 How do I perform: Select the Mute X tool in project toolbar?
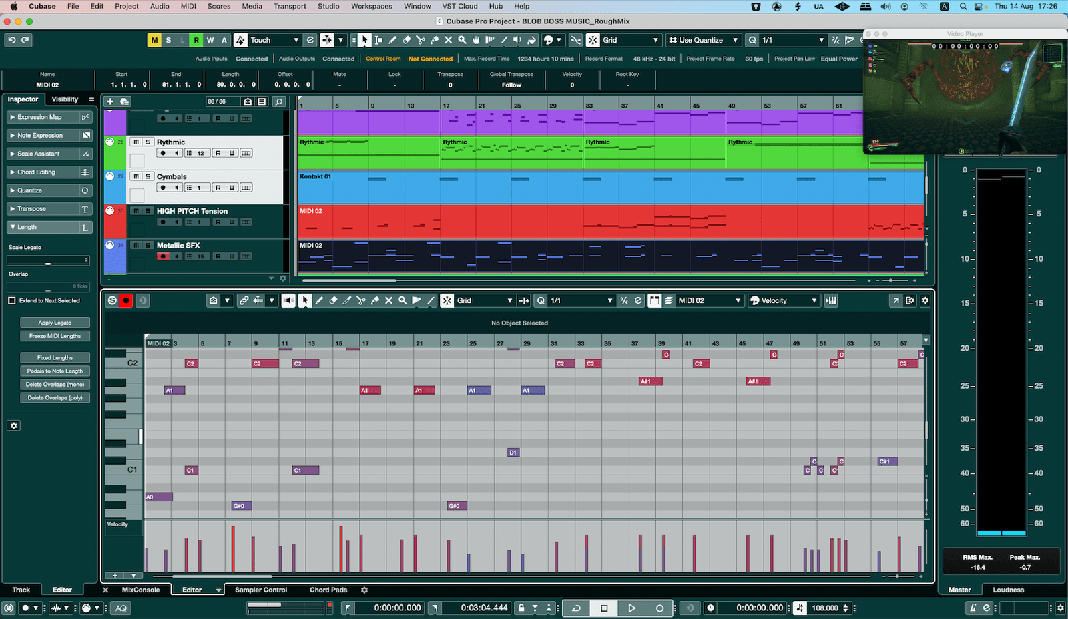(449, 40)
